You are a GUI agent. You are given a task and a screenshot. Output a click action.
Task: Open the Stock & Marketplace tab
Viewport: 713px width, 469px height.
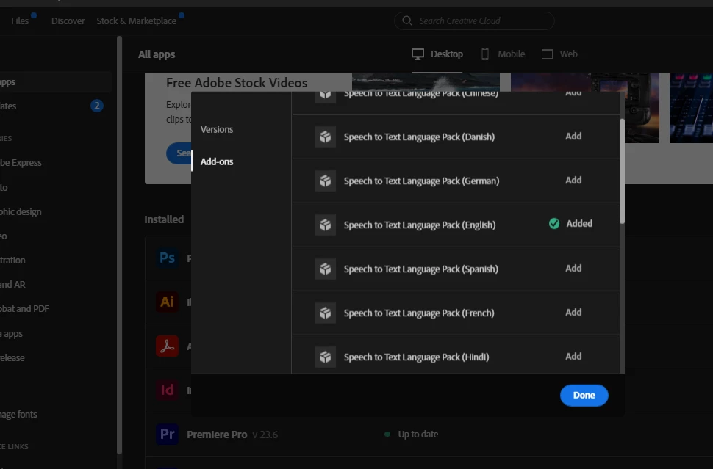[137, 21]
